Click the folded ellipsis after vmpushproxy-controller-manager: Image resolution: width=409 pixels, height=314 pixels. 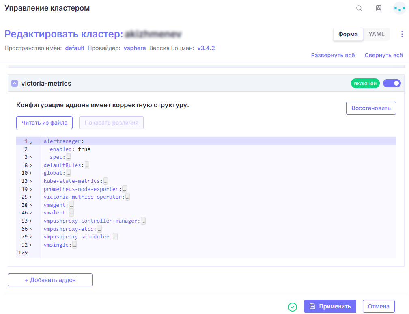coord(143,221)
